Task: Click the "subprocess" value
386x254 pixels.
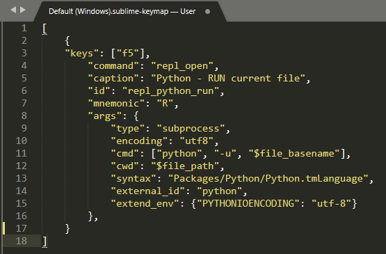Action: click(191, 128)
